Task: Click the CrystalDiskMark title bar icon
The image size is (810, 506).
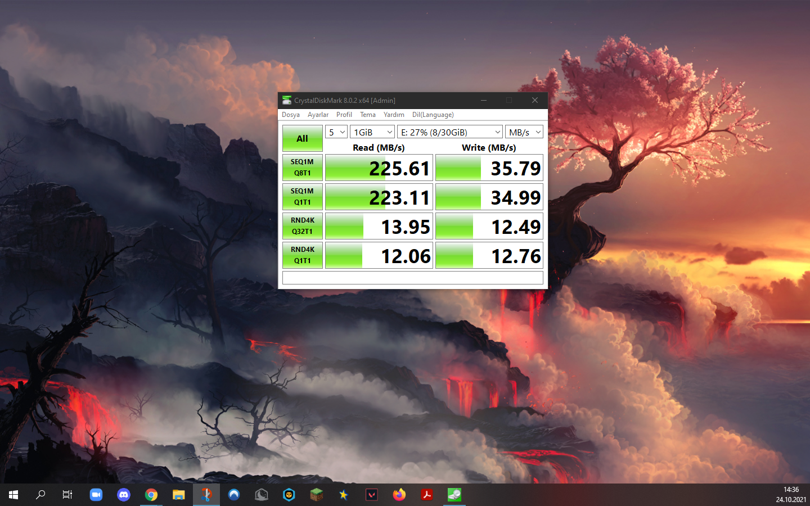Action: [287, 100]
